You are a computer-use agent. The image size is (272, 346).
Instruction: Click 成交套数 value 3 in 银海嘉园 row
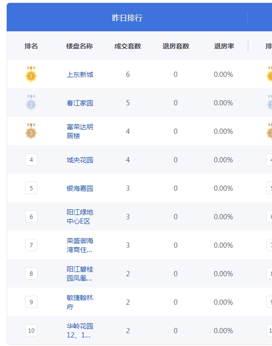click(x=128, y=188)
